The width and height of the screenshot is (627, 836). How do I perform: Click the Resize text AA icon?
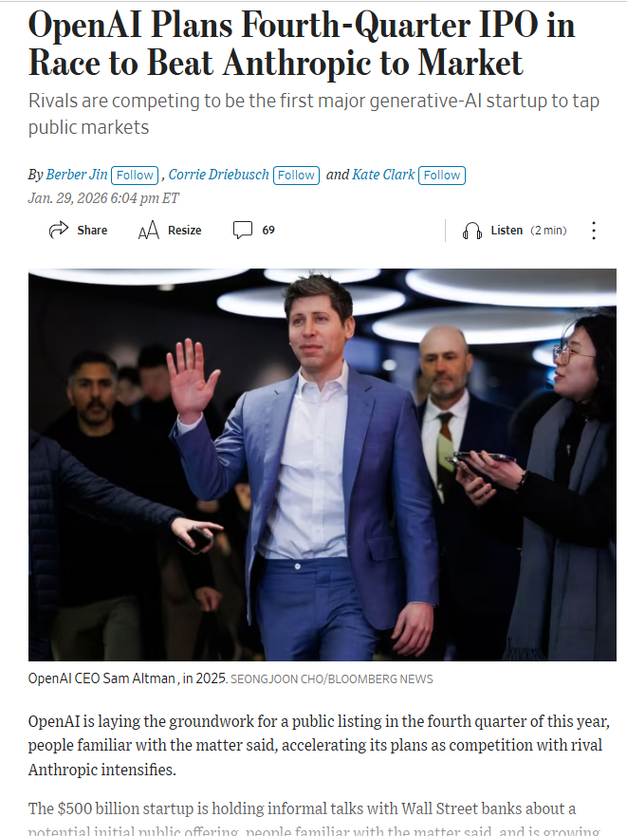coord(148,231)
